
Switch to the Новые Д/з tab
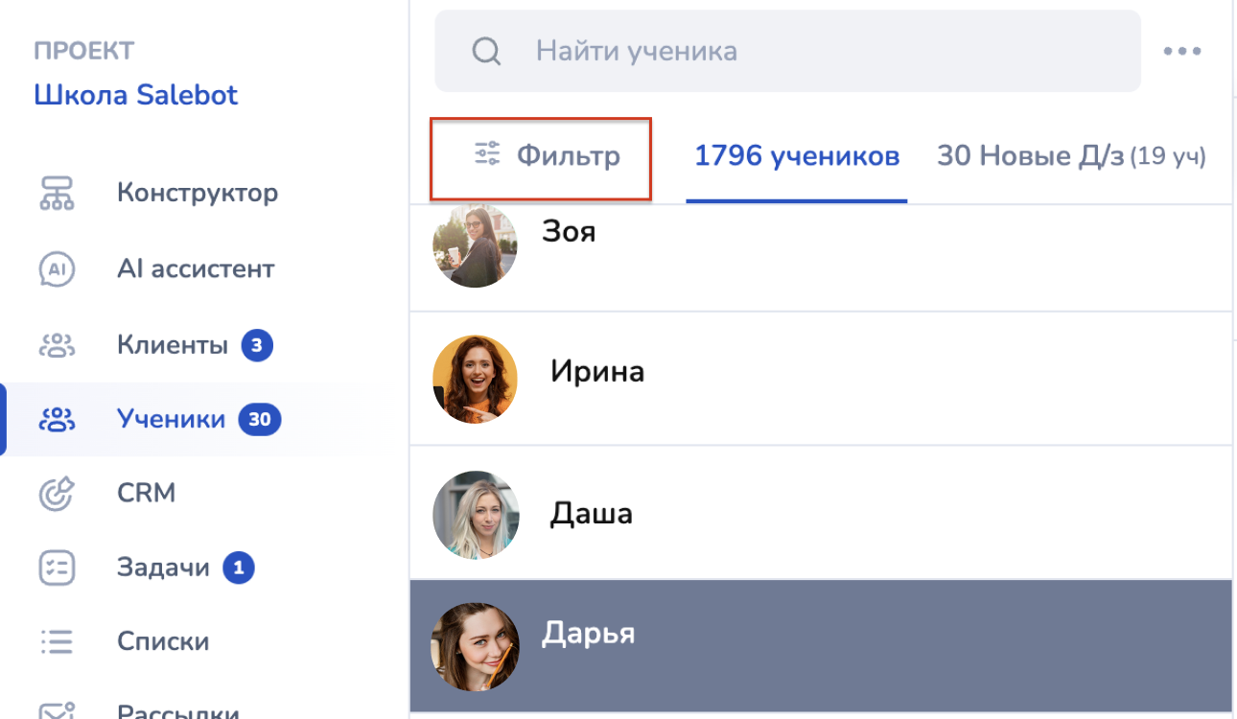point(1070,155)
